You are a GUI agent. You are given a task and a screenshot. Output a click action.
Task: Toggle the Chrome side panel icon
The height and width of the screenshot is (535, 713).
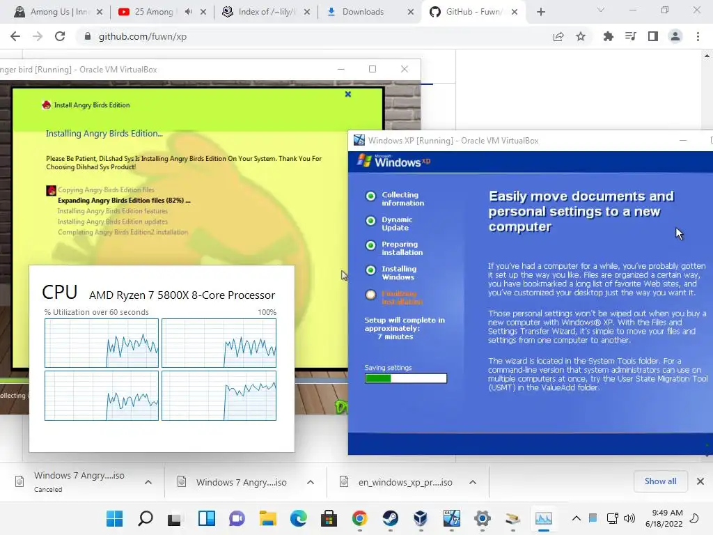click(653, 36)
